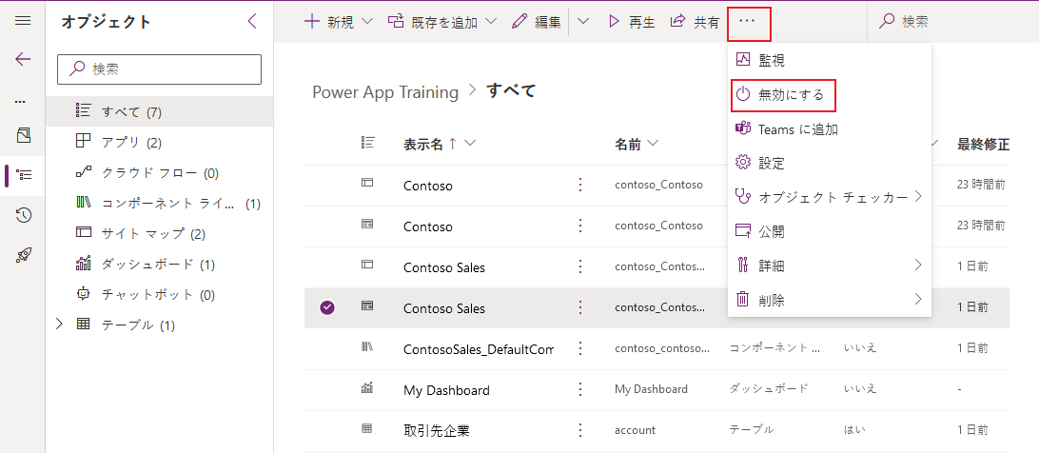This screenshot has width=1039, height=453.
Task: Click the 共有 share button
Action: 696,22
